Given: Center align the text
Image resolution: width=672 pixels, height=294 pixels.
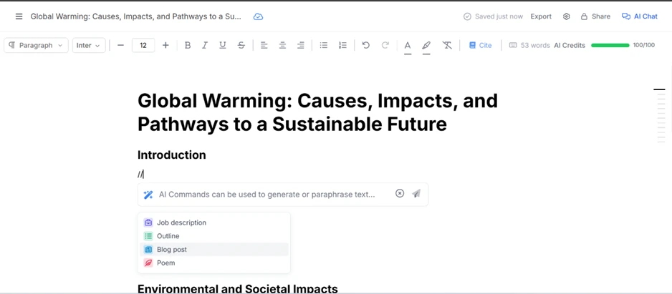Looking at the screenshot, I should [282, 45].
